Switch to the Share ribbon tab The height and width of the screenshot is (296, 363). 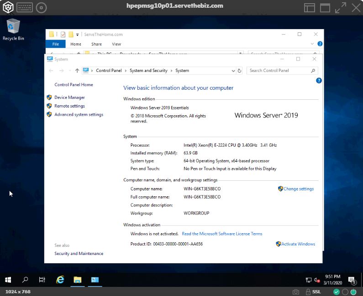click(x=96, y=44)
